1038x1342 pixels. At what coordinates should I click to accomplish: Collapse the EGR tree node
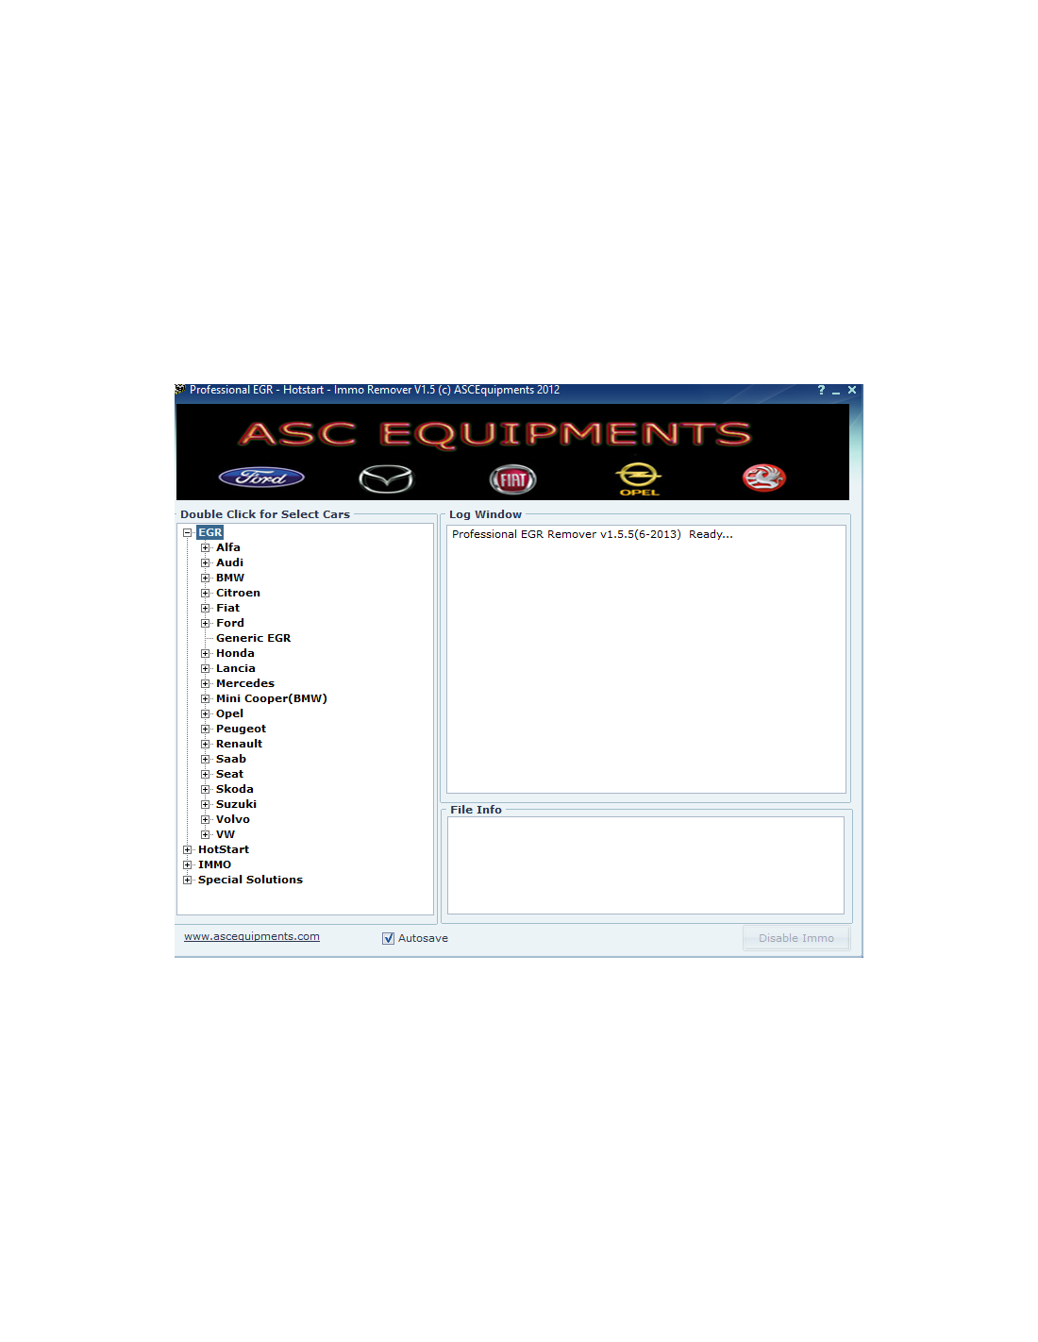pos(187,532)
